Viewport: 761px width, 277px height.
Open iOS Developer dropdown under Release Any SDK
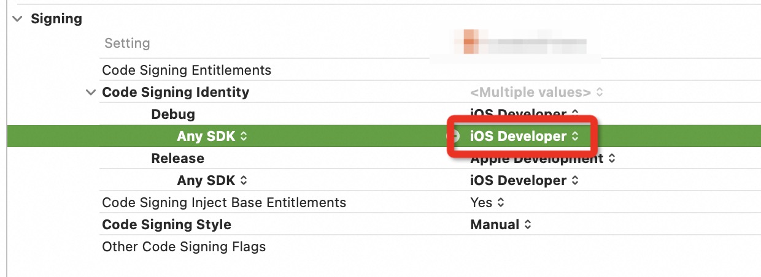click(523, 181)
